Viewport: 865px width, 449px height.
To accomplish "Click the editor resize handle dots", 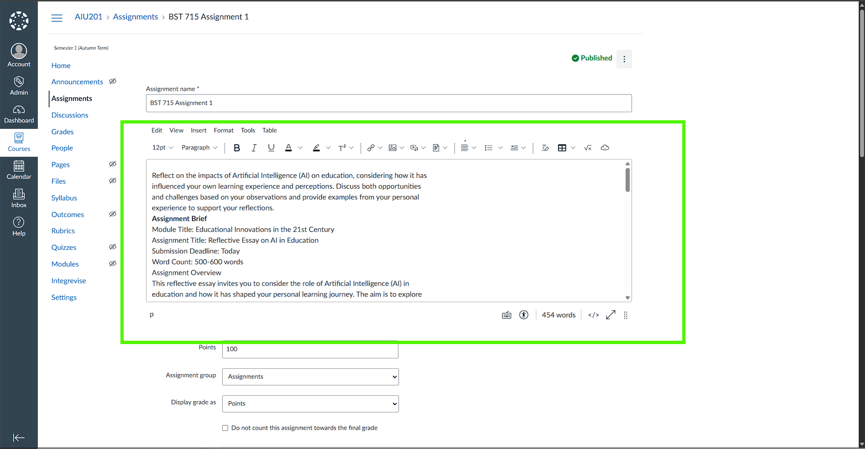I will (626, 315).
